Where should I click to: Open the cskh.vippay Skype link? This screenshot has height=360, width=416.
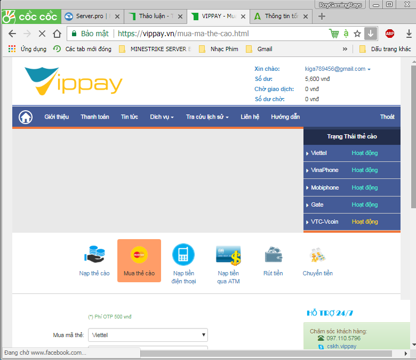[341, 346]
